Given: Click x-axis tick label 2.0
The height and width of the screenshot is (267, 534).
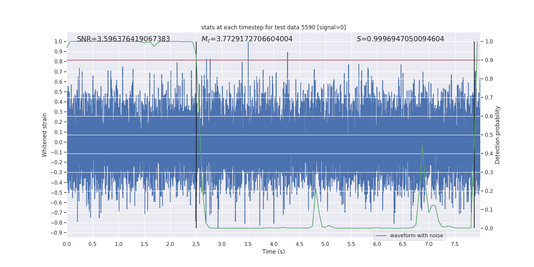Looking at the screenshot, I should [170, 244].
